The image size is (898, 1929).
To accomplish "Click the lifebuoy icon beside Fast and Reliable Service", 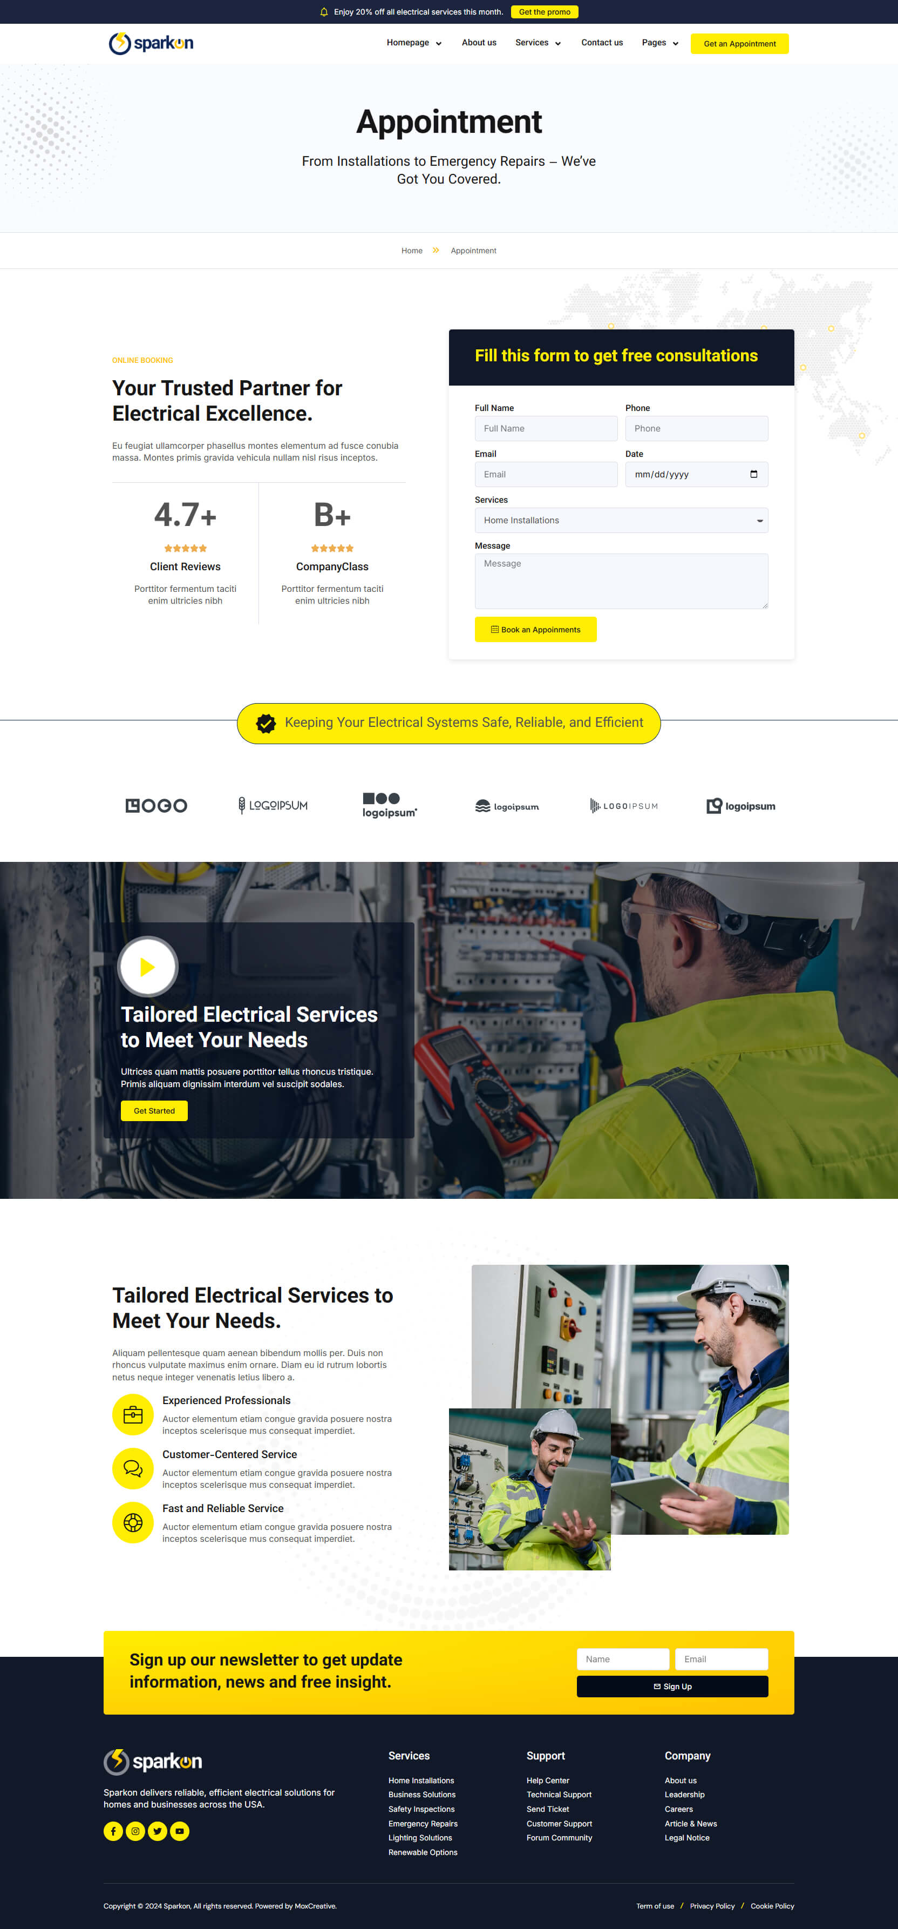I will point(132,1522).
